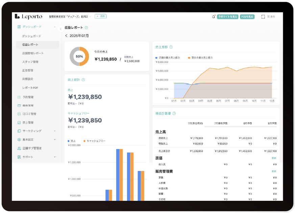Screen dimensions: 295x213
Task: Collapse the sidebar with the arrow button
Action: click(x=61, y=29)
